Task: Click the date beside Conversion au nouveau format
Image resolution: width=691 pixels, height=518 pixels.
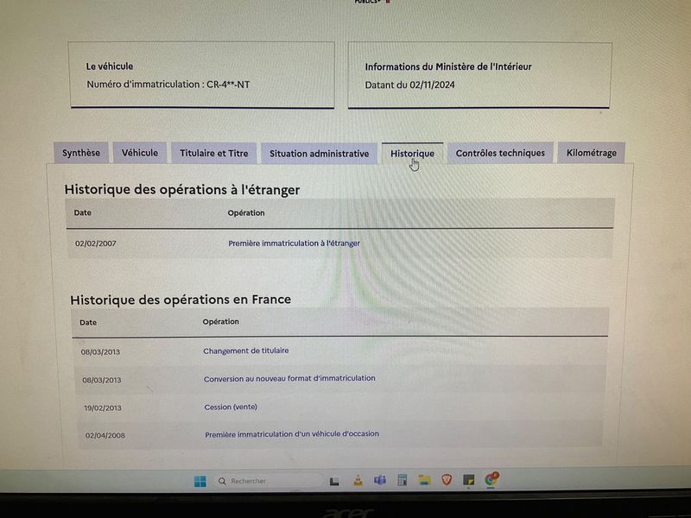Action: (x=102, y=380)
